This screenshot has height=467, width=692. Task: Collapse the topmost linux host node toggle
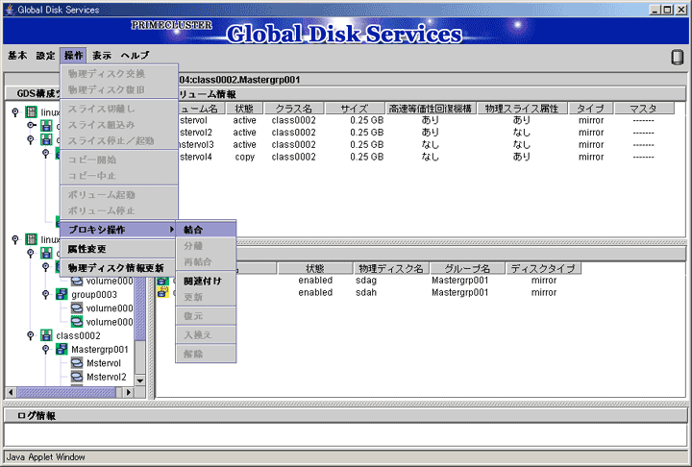[15, 112]
